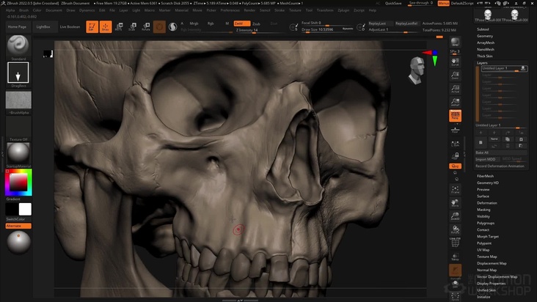Toggle L.Sym local symmetry

455,144
